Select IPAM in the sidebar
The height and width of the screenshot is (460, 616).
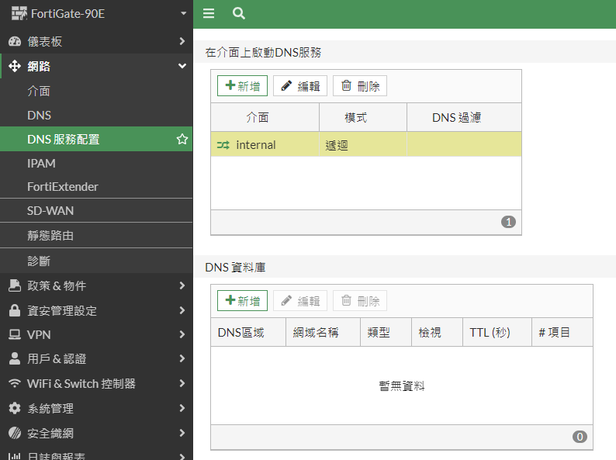tap(41, 164)
